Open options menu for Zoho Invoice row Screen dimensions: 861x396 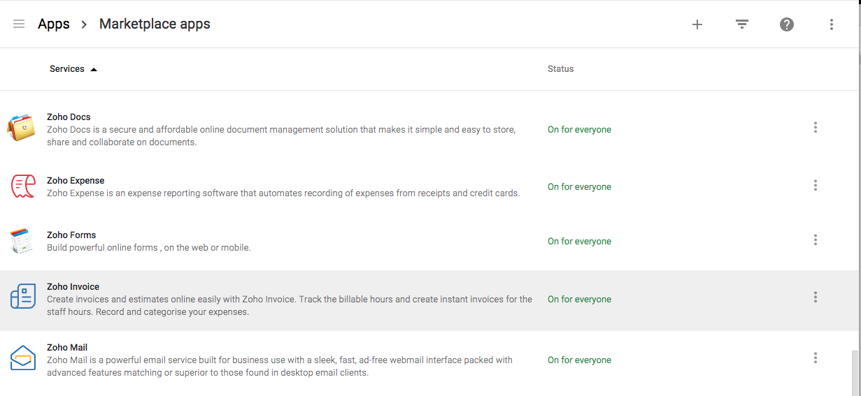[x=816, y=298]
